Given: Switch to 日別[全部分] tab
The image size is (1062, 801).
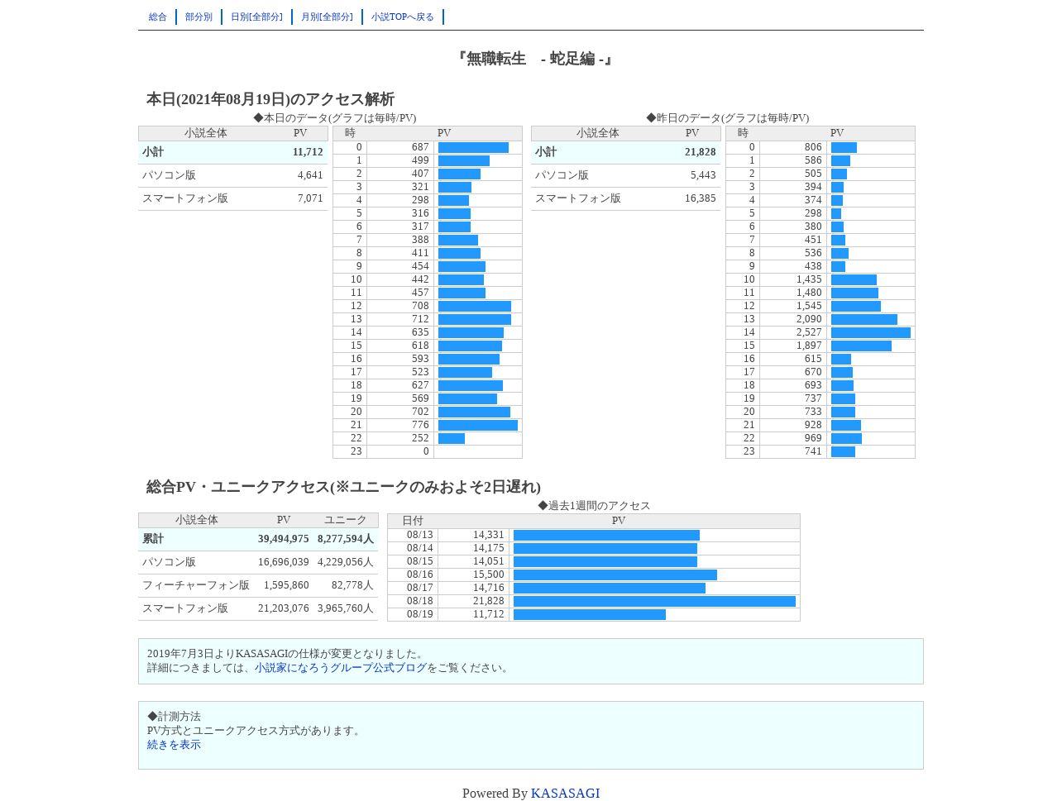Looking at the screenshot, I should (x=256, y=17).
